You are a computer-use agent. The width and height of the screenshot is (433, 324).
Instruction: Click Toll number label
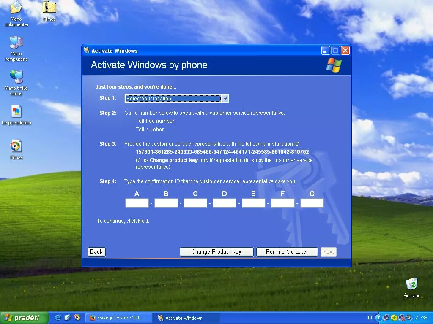point(150,130)
